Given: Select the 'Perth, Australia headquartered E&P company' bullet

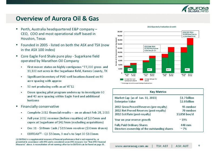Looking at the screenshot, I should [x=59, y=34].
